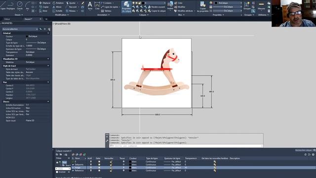
Task: Click the Modifier block button
Action: 180,7
